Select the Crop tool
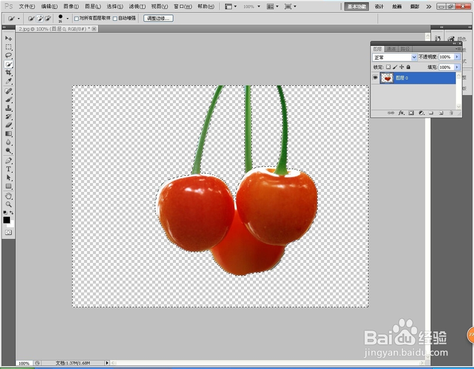The height and width of the screenshot is (369, 474). click(x=9, y=72)
